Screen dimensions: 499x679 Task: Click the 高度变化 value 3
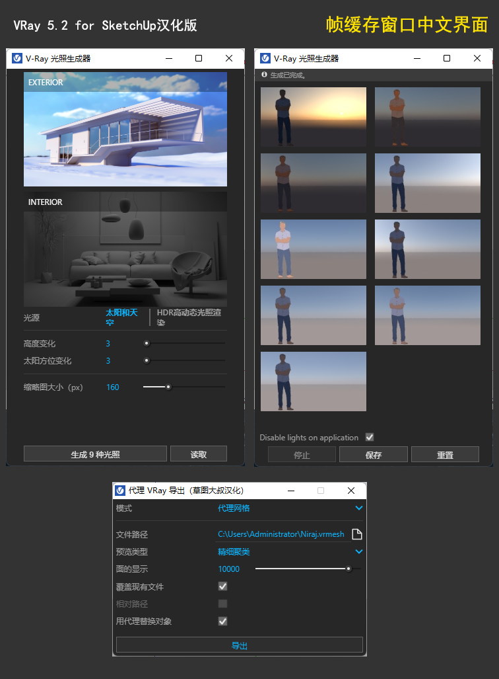(x=108, y=343)
